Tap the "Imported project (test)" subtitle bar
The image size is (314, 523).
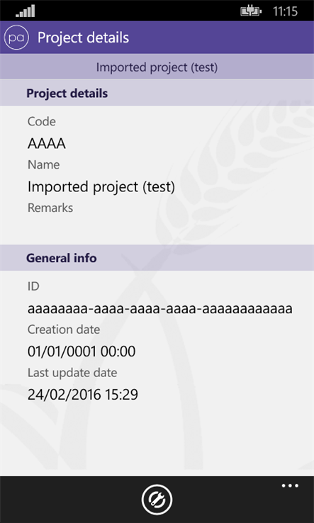[x=157, y=67]
